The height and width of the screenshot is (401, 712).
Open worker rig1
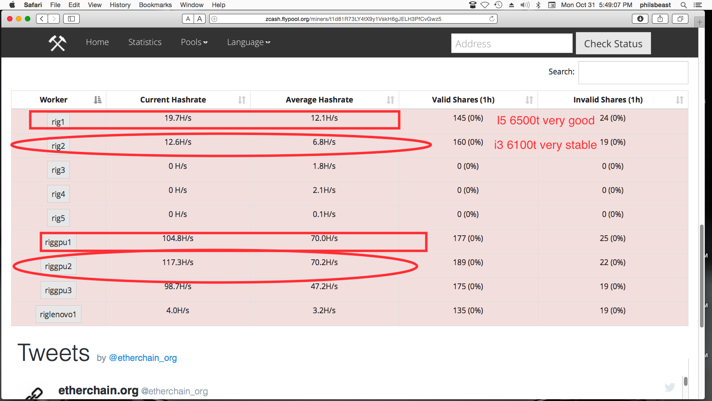[x=58, y=122]
